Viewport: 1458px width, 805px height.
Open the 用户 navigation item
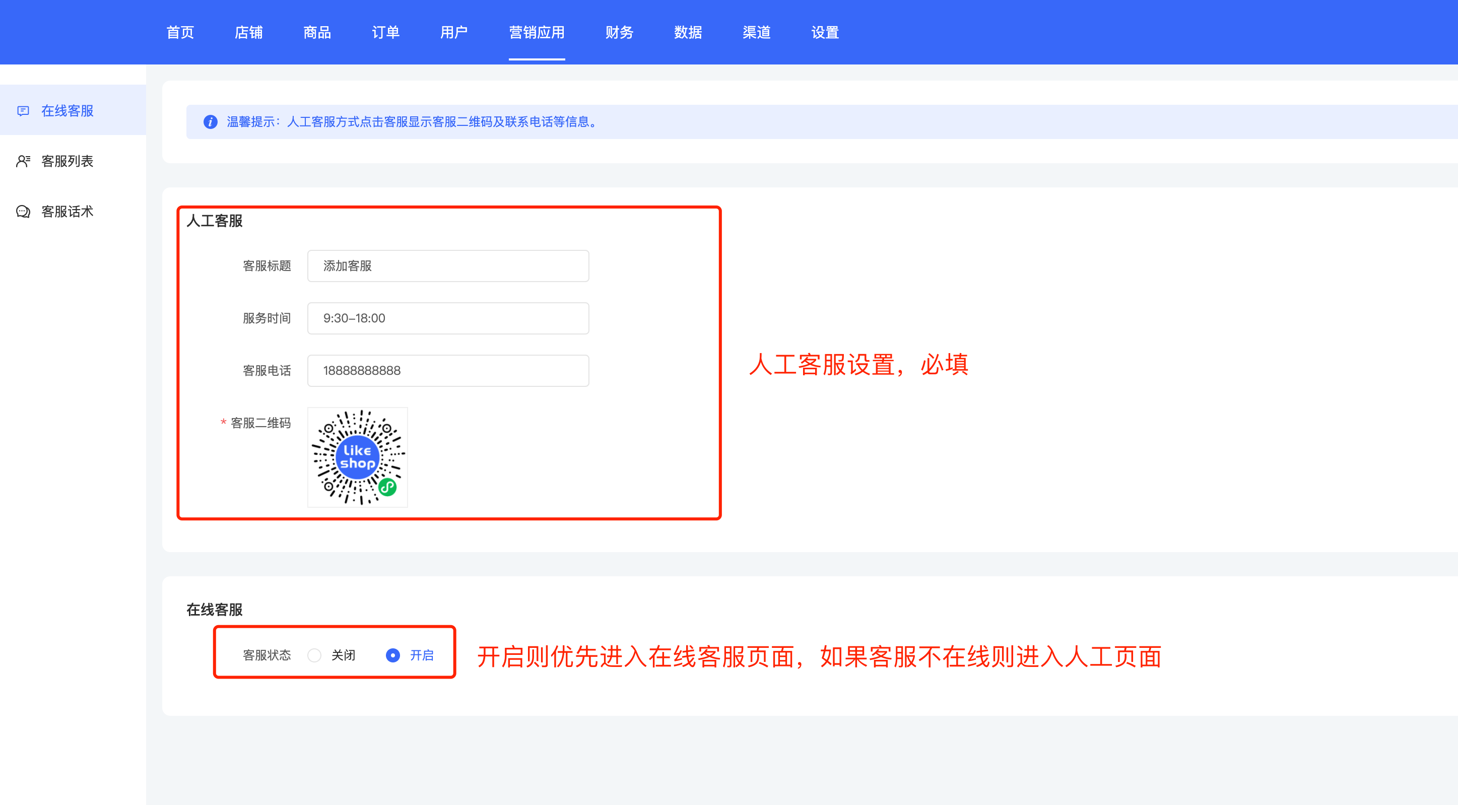[x=454, y=32]
